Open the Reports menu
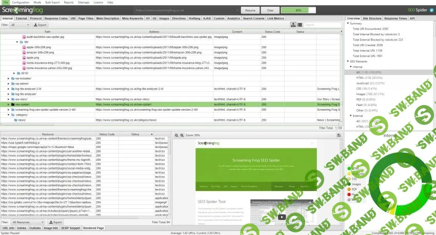 [x=69, y=2]
